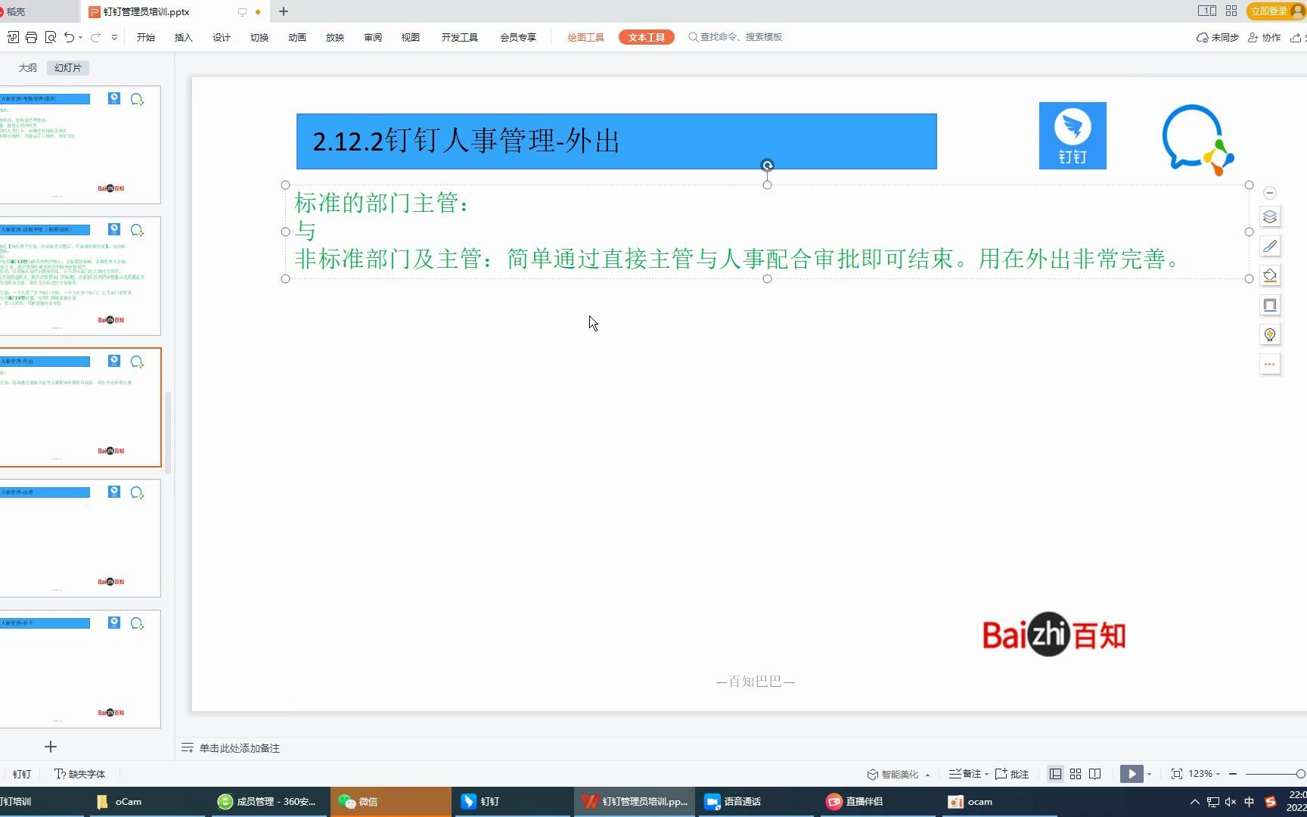Open the fill color tool on right sidebar
The width and height of the screenshot is (1307, 817).
pos(1270,275)
